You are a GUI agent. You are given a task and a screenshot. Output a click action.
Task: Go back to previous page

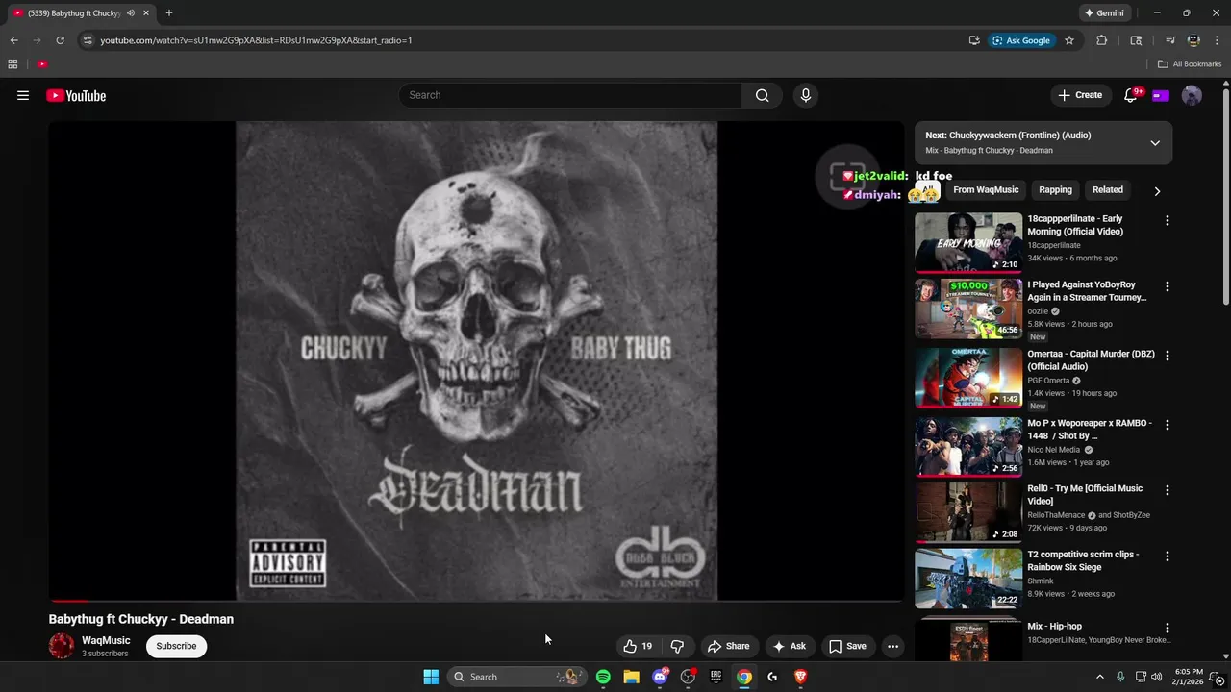click(x=13, y=40)
